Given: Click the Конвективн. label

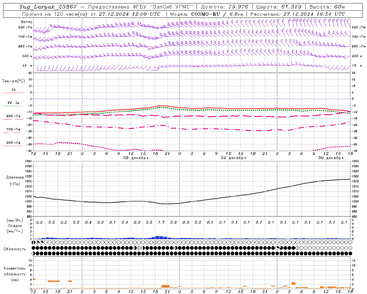Looking at the screenshot, I should 15,268.
